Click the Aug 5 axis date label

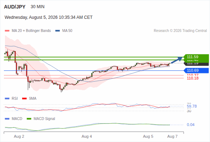click(148, 136)
